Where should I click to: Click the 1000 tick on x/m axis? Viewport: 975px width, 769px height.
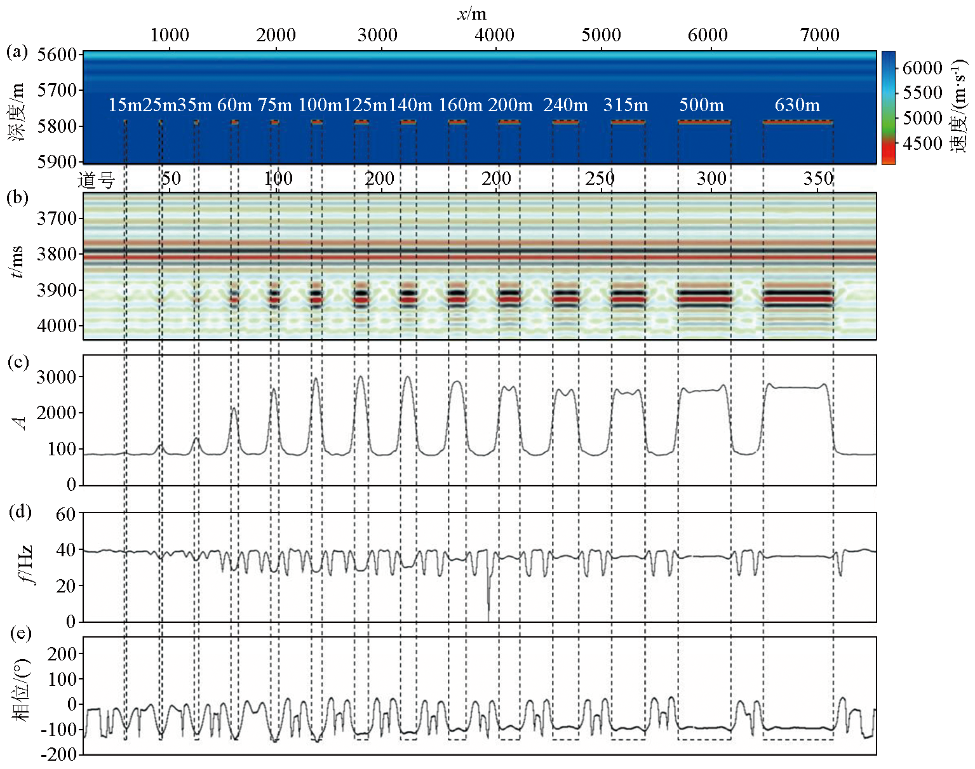[x=170, y=35]
